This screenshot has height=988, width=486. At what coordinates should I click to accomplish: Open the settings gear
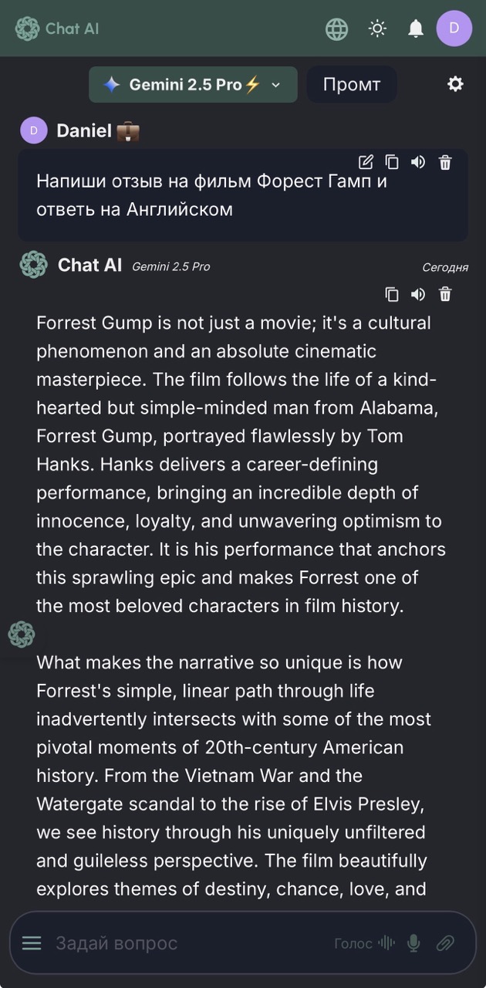point(456,84)
